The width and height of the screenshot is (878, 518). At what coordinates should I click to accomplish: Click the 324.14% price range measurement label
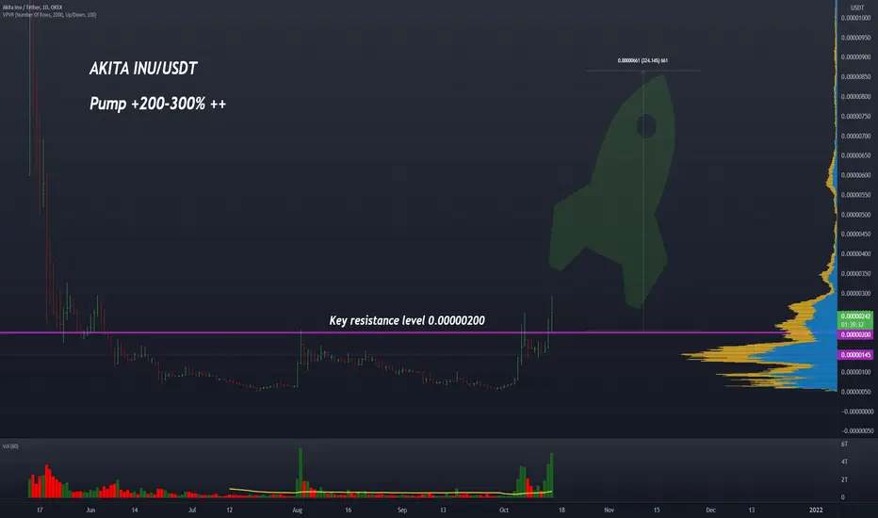click(642, 60)
